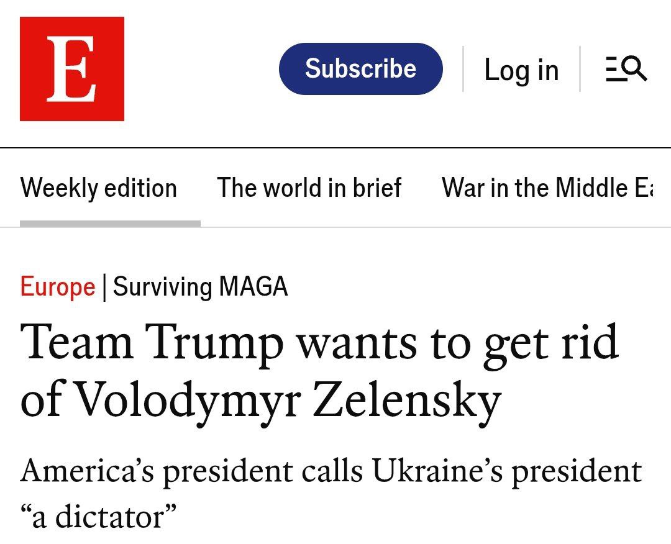Click the Surviving MAGA label
Viewport: 671px width, 544px height.
pos(200,287)
